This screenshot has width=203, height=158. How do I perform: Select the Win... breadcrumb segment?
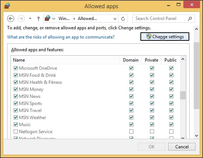64,19
